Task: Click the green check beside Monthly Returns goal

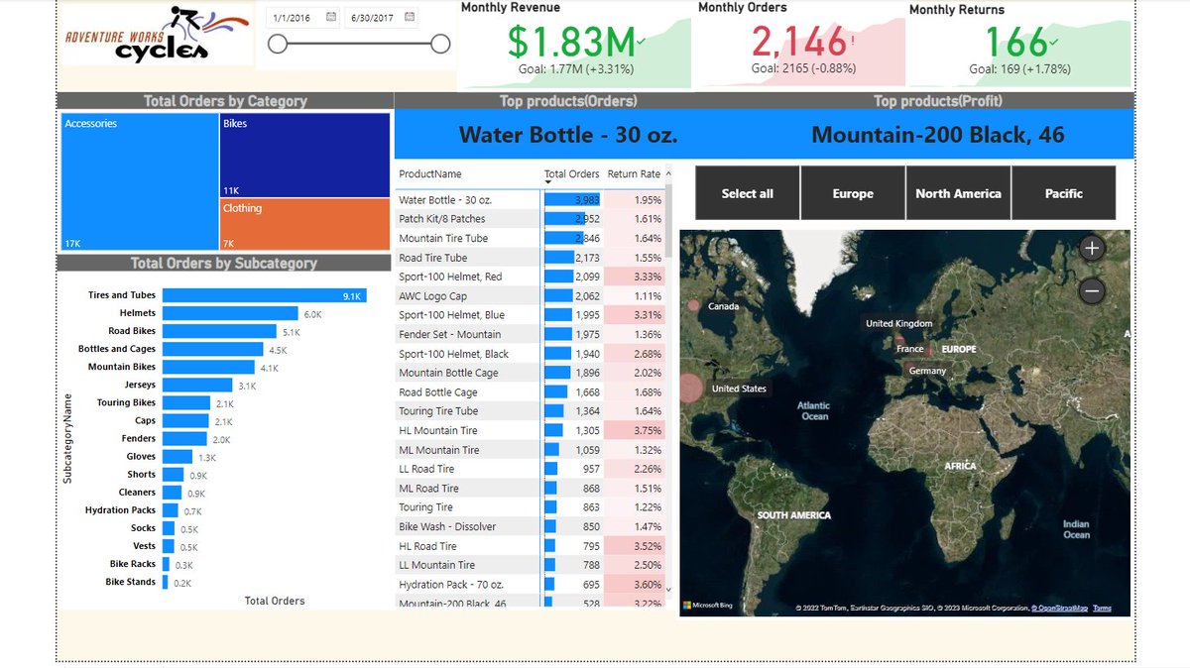Action: click(x=1052, y=43)
